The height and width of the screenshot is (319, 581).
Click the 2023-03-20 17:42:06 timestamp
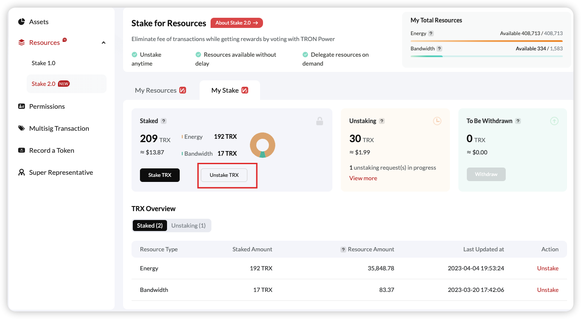coord(476,290)
